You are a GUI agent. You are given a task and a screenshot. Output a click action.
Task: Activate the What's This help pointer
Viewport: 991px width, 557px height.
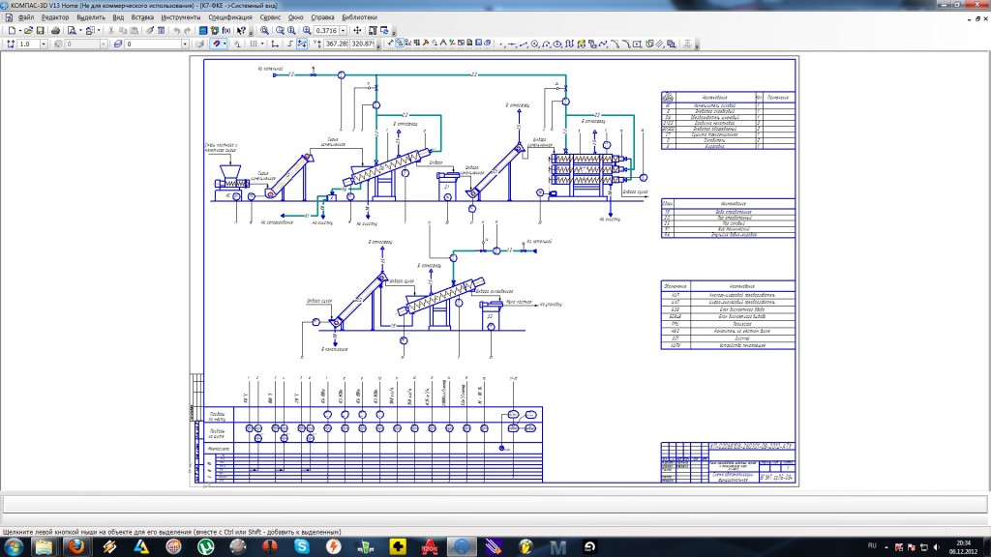click(241, 30)
